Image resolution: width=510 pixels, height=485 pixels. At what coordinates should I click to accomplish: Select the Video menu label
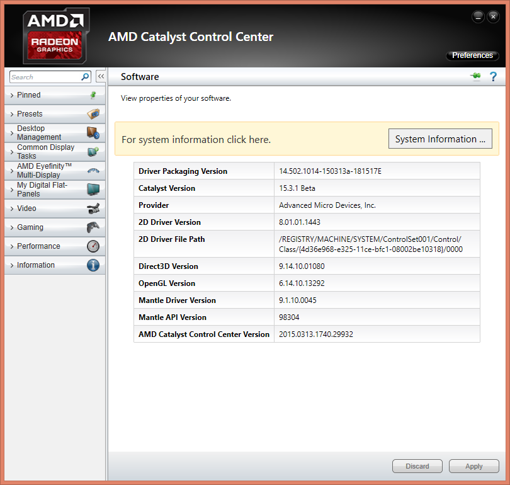pos(26,208)
